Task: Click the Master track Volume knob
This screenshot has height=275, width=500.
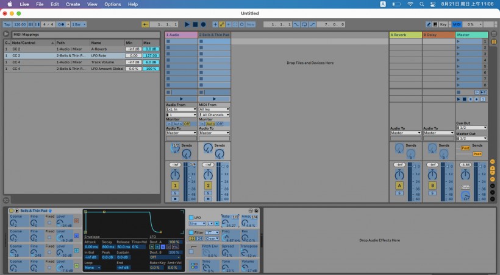Action: pyautogui.click(x=466, y=173)
